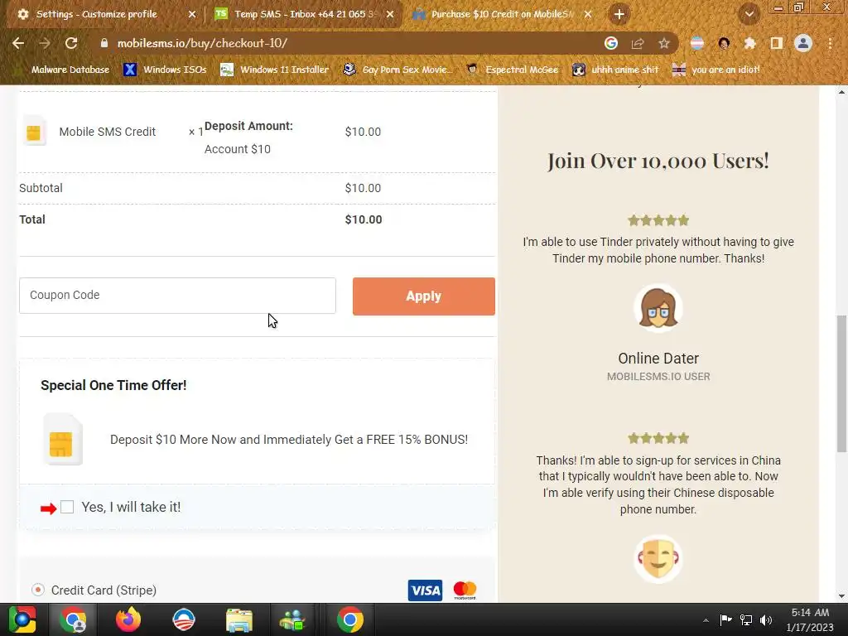
Task: Open Chrome three-dot menu
Action: pos(830,43)
